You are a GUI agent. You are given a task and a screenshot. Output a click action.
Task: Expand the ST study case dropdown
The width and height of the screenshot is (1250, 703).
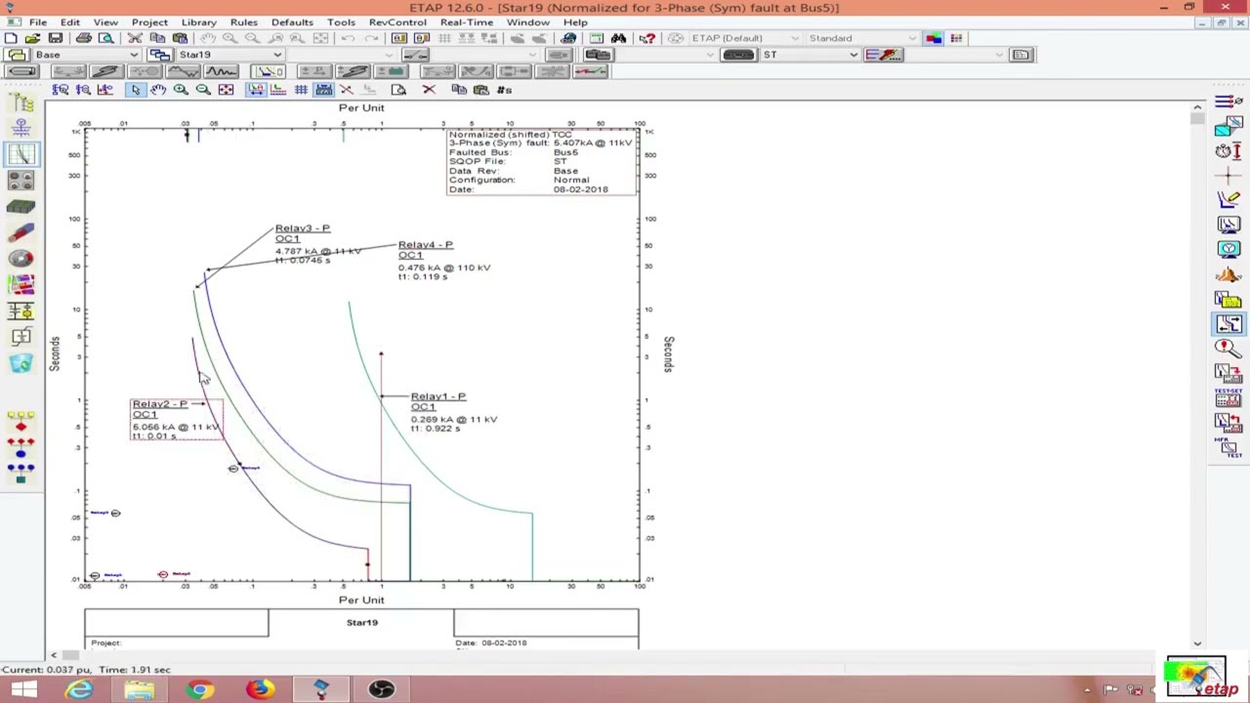pos(854,55)
